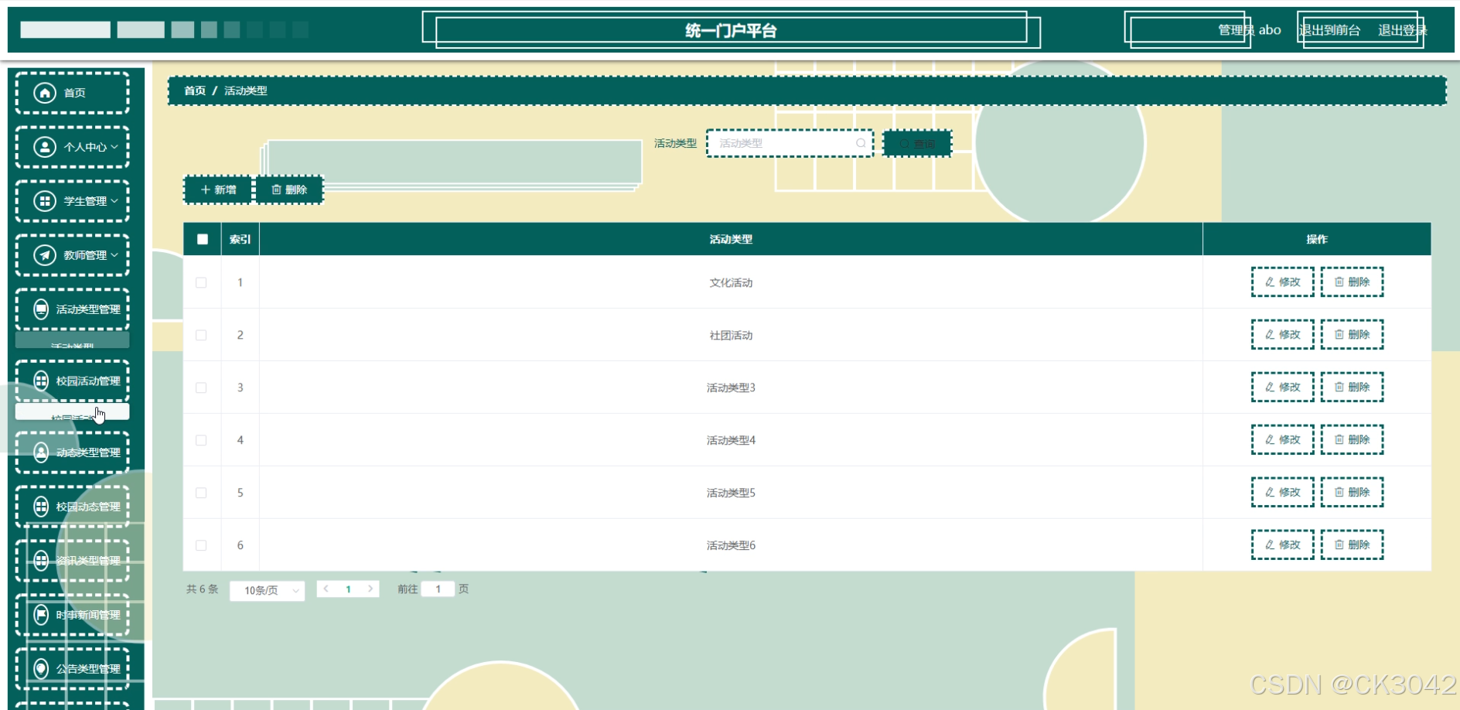Open the 首页 breadcrumb link

[x=194, y=90]
